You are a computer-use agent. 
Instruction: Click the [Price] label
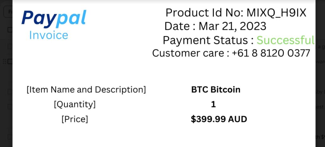[75, 119]
